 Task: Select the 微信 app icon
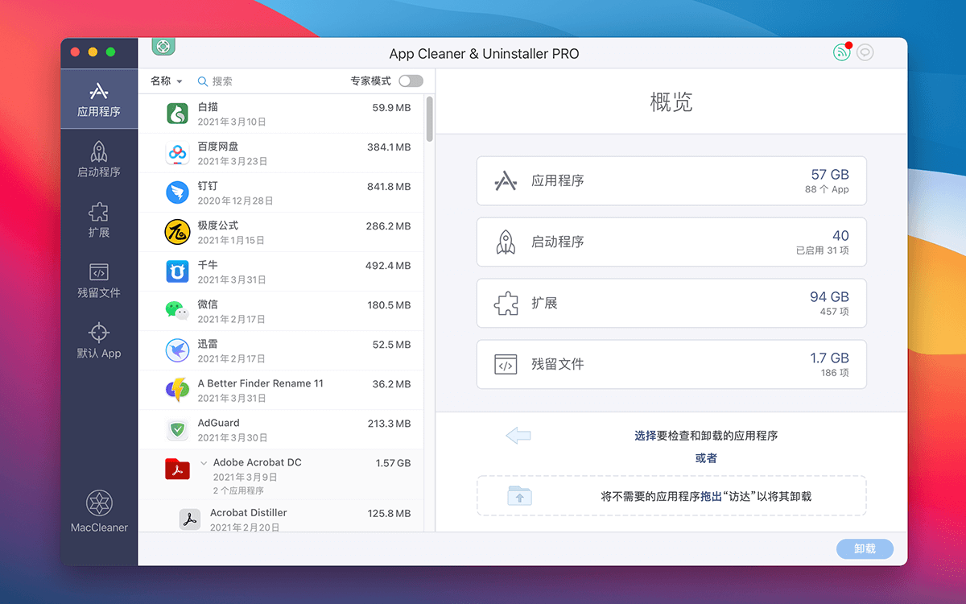177,311
